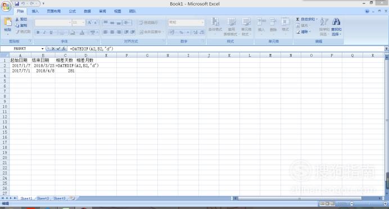This screenshot has width=389, height=209.
Task: Confirm formula with the checkmark icon
Action: click(x=58, y=49)
